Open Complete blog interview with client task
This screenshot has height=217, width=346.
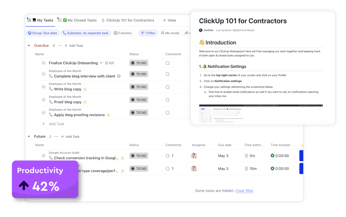(84, 76)
